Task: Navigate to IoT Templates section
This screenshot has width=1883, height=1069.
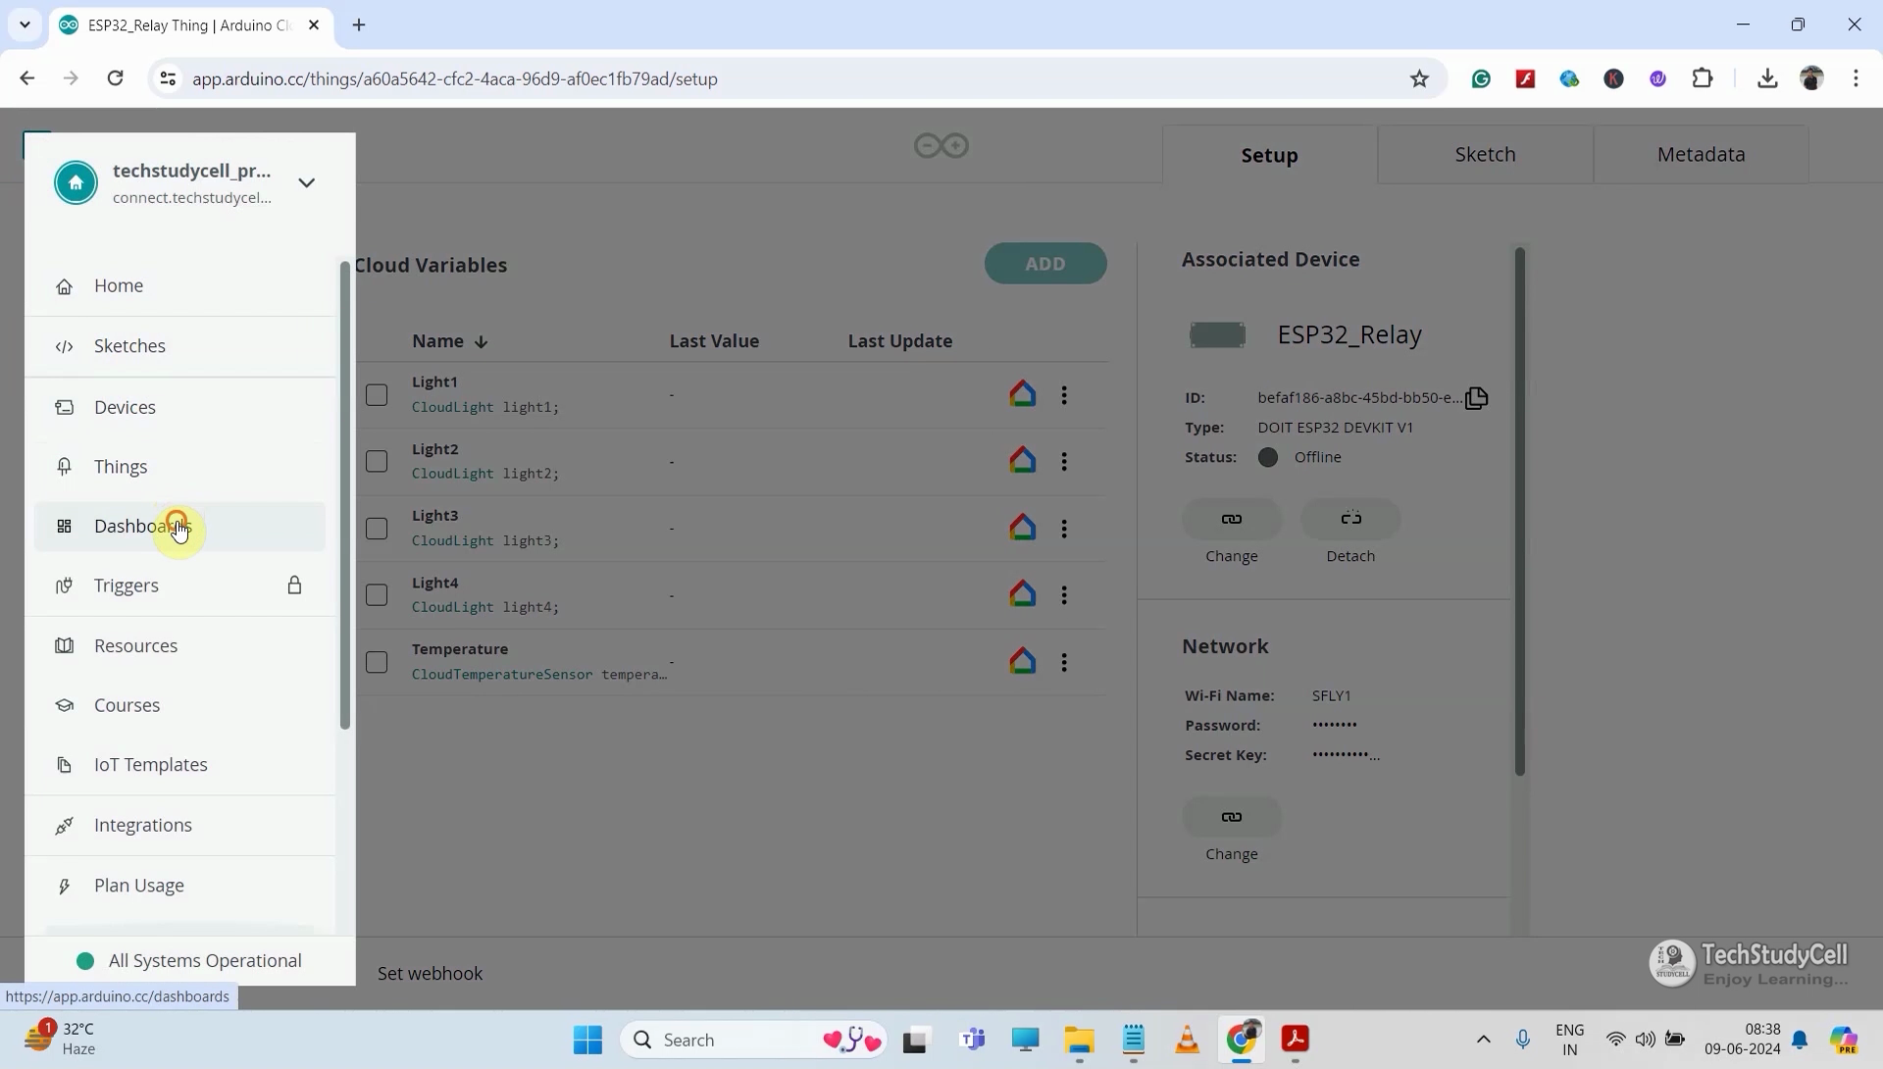Action: click(x=150, y=764)
